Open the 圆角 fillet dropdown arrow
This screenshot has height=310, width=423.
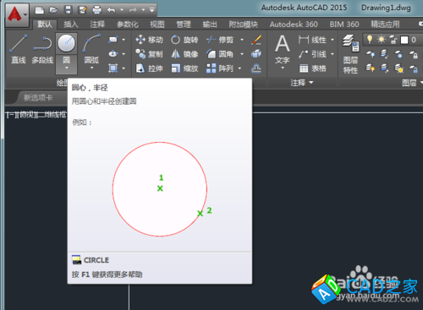pyautogui.click(x=242, y=54)
